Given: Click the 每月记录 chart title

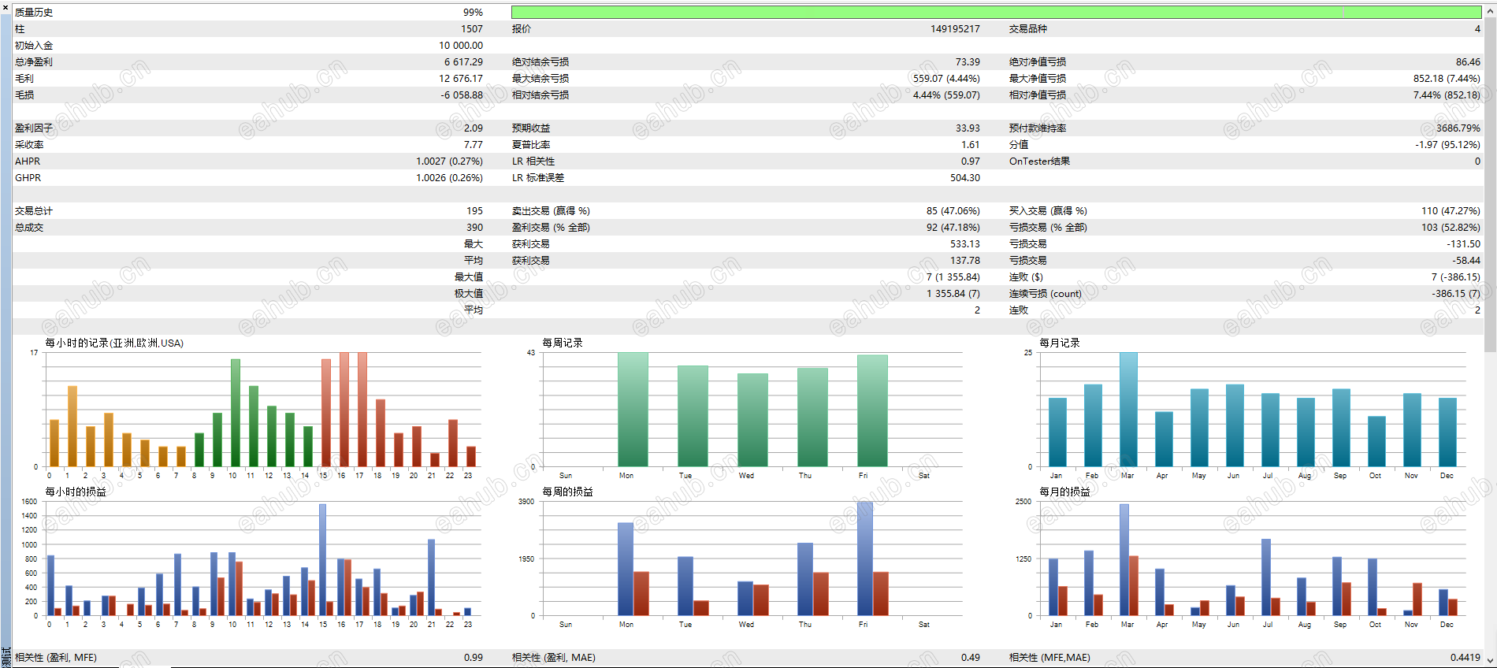Looking at the screenshot, I should (x=1060, y=343).
